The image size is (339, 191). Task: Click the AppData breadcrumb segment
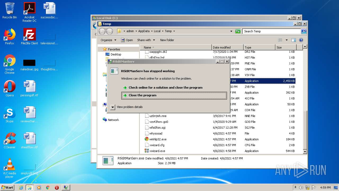(144, 31)
